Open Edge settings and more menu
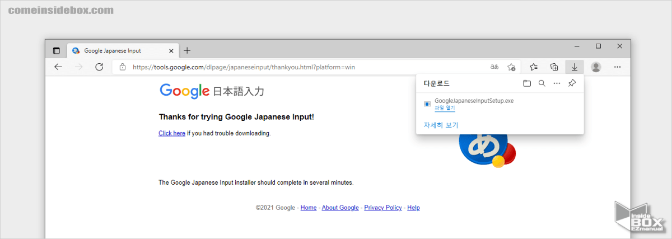 point(617,67)
